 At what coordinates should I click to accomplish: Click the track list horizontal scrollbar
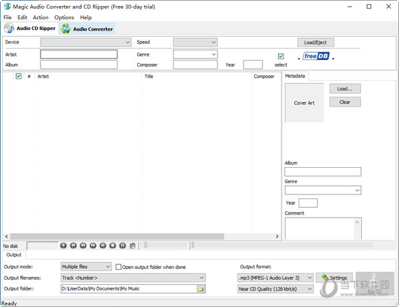click(x=117, y=236)
